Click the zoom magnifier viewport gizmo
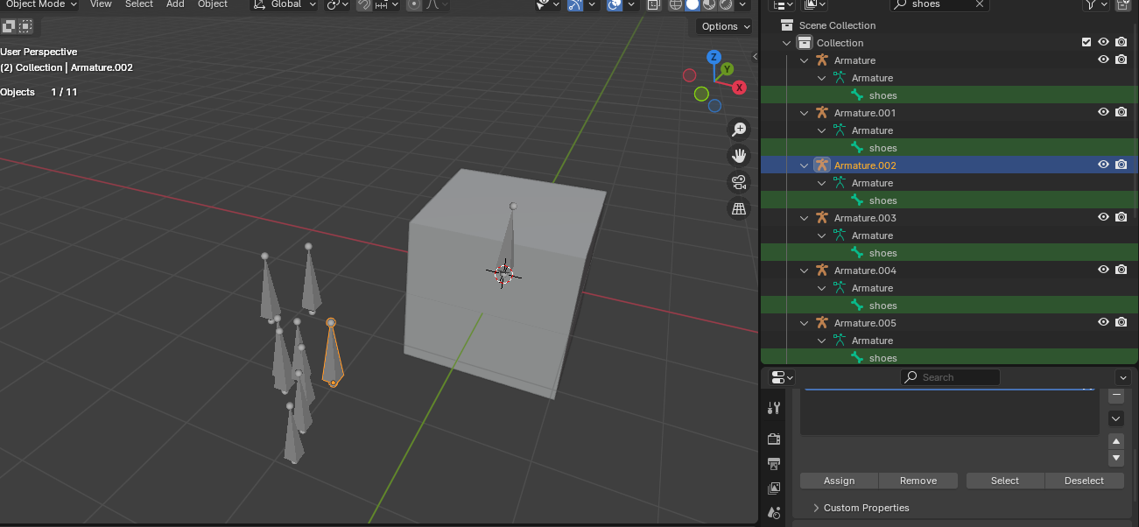This screenshot has height=527, width=1139. (x=740, y=130)
